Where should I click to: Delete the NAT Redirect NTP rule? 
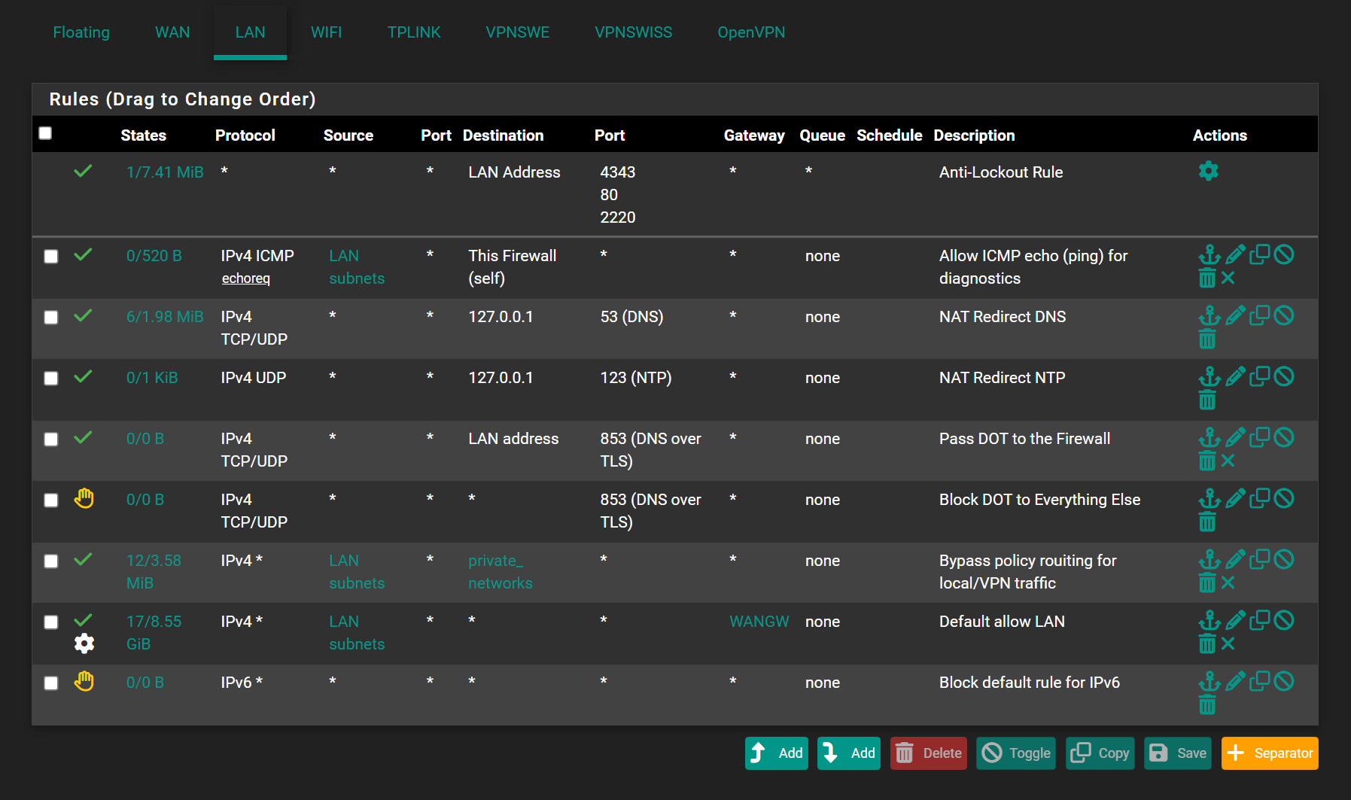[1207, 400]
